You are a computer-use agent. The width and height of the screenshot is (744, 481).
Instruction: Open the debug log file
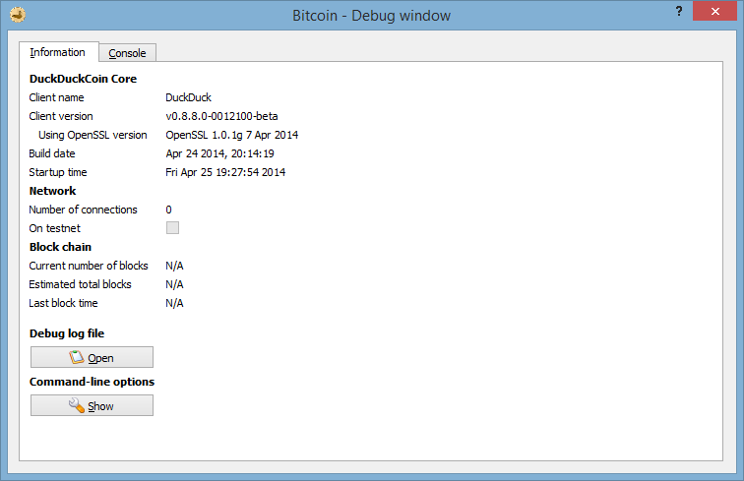click(x=93, y=357)
